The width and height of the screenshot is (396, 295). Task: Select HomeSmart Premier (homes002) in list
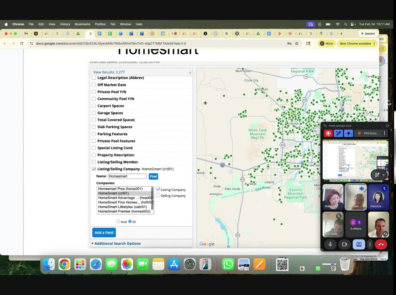tap(124, 211)
